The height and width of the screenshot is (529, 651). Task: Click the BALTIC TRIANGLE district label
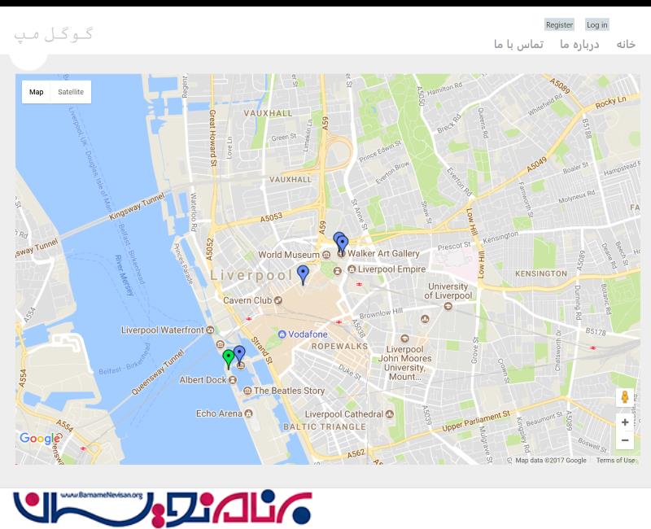[x=325, y=426]
